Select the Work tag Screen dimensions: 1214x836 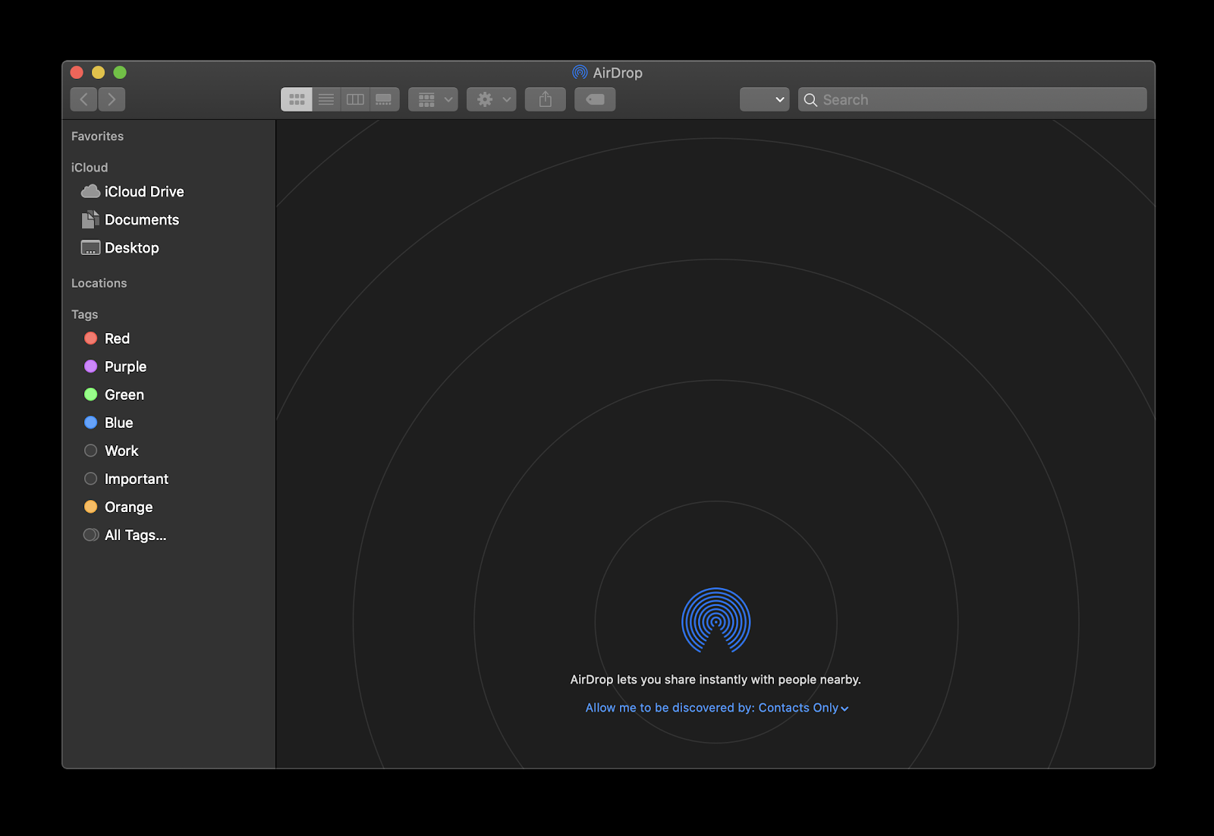coord(168,451)
